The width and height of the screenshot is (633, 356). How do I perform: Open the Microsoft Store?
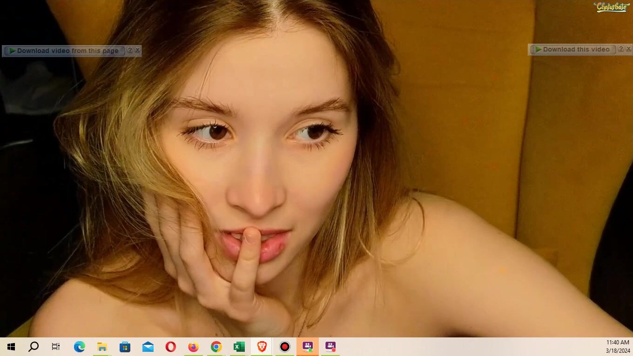[125, 347]
